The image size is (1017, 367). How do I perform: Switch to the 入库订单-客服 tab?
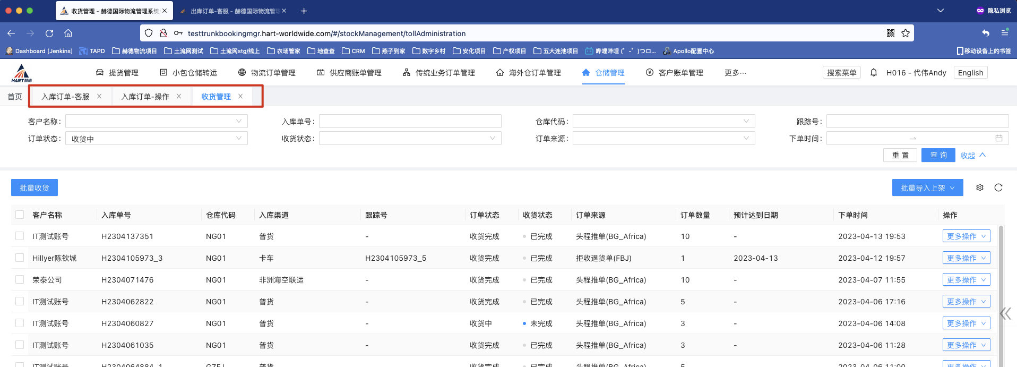click(65, 97)
